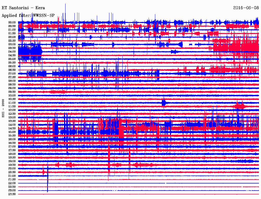Select the 08:30 time label
The image size is (261, 199).
[12, 84]
